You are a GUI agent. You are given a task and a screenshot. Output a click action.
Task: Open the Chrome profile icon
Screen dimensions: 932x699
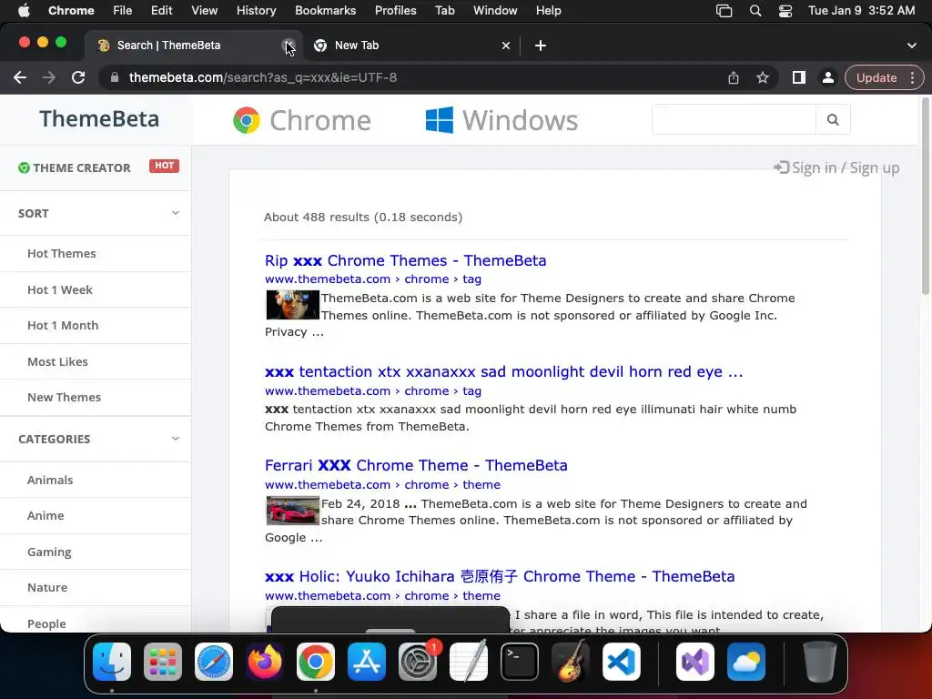pyautogui.click(x=827, y=78)
